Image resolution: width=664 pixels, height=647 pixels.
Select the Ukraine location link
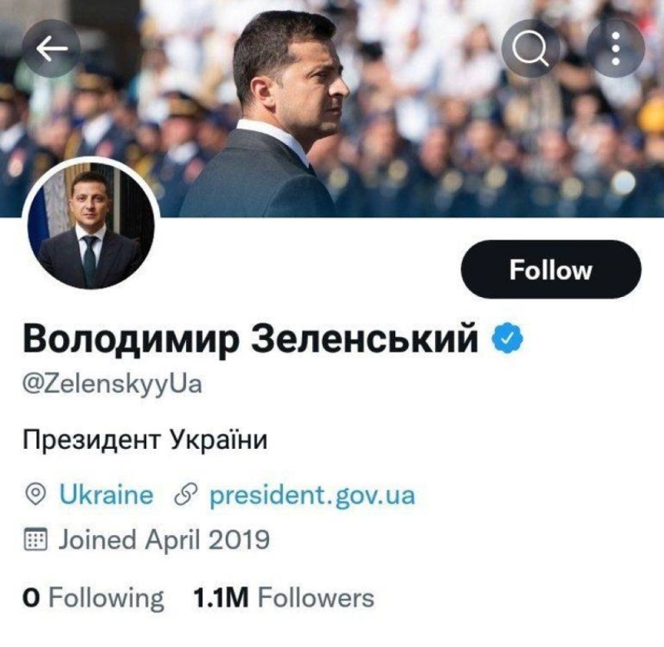point(105,495)
